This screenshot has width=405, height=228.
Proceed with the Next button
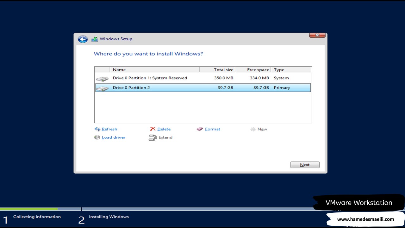coord(305,165)
